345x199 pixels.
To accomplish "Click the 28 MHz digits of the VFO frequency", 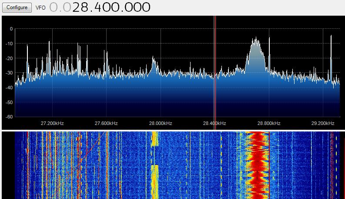I will coord(80,7).
